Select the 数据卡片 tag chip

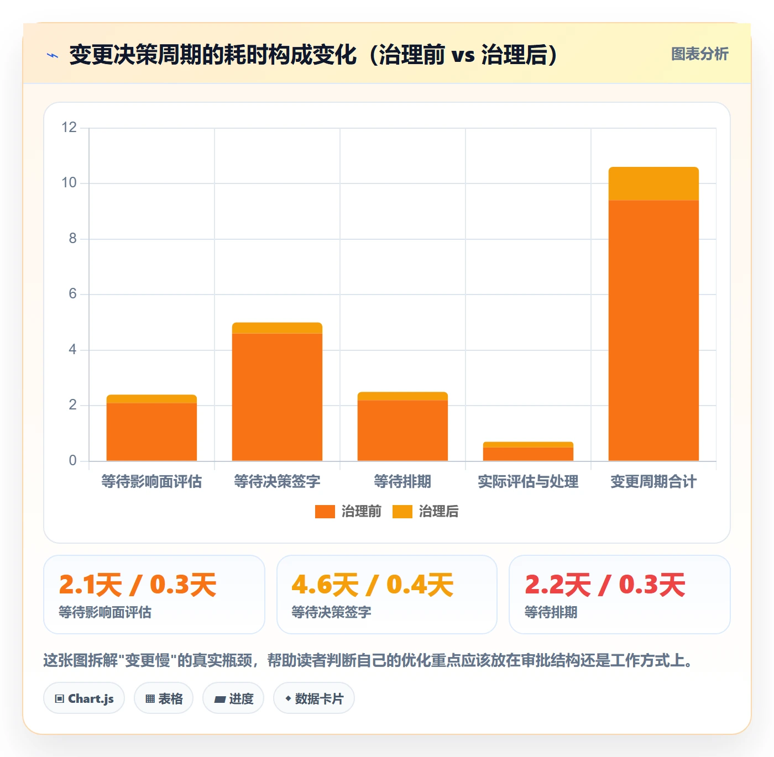click(314, 698)
